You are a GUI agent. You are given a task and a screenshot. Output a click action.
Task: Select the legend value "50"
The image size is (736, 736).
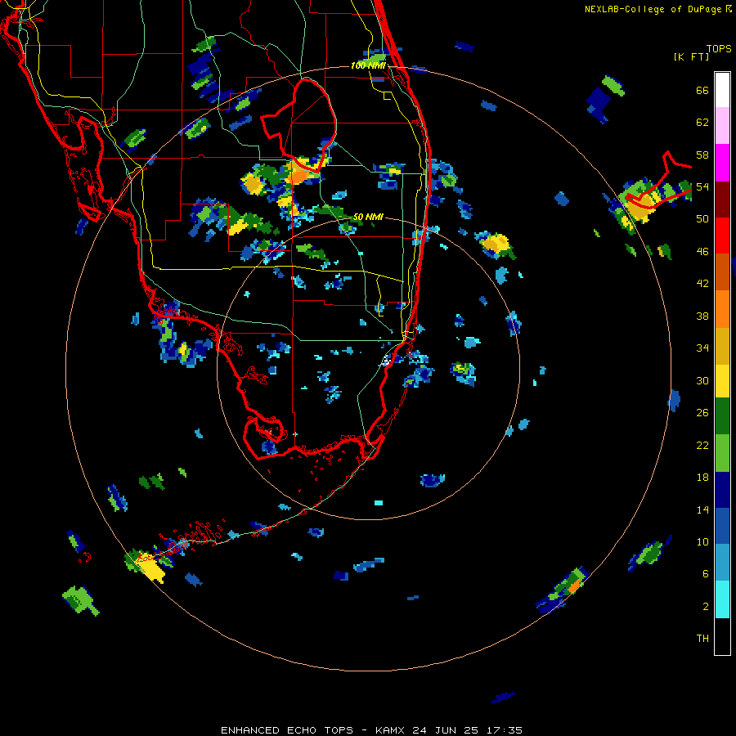[x=702, y=219]
